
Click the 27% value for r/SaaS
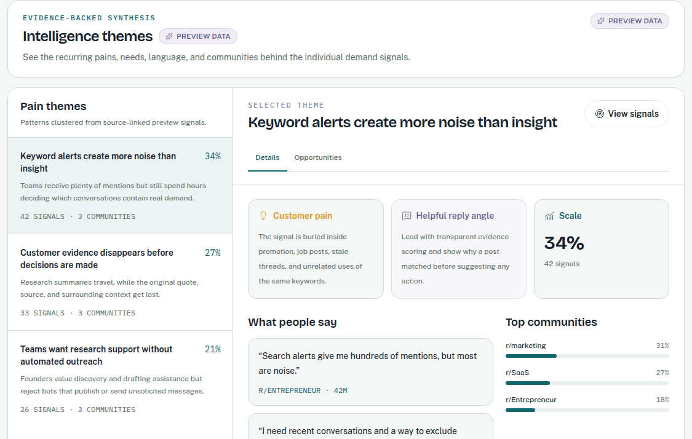662,373
